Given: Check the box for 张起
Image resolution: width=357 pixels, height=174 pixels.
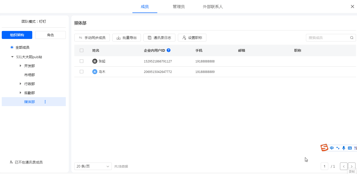Looking at the screenshot, I should click(x=82, y=61).
